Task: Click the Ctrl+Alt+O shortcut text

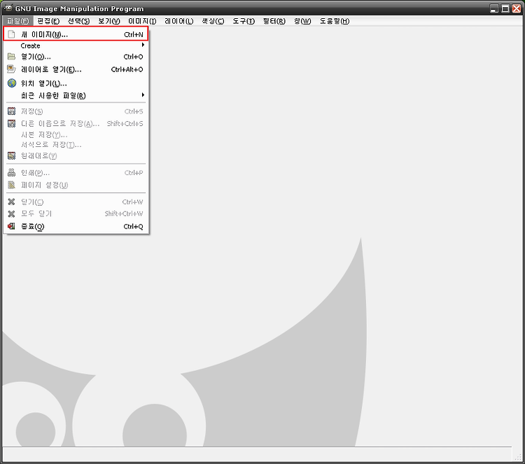Action: coord(127,69)
